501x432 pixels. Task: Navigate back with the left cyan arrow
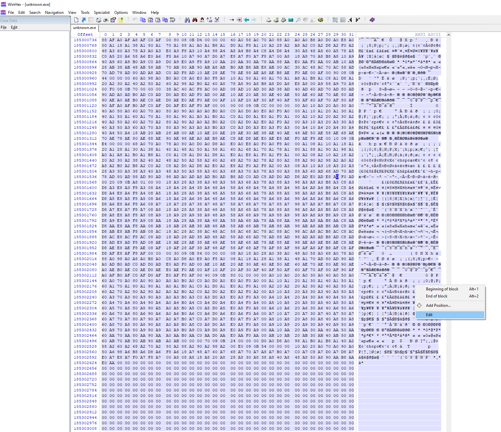[x=246, y=20]
